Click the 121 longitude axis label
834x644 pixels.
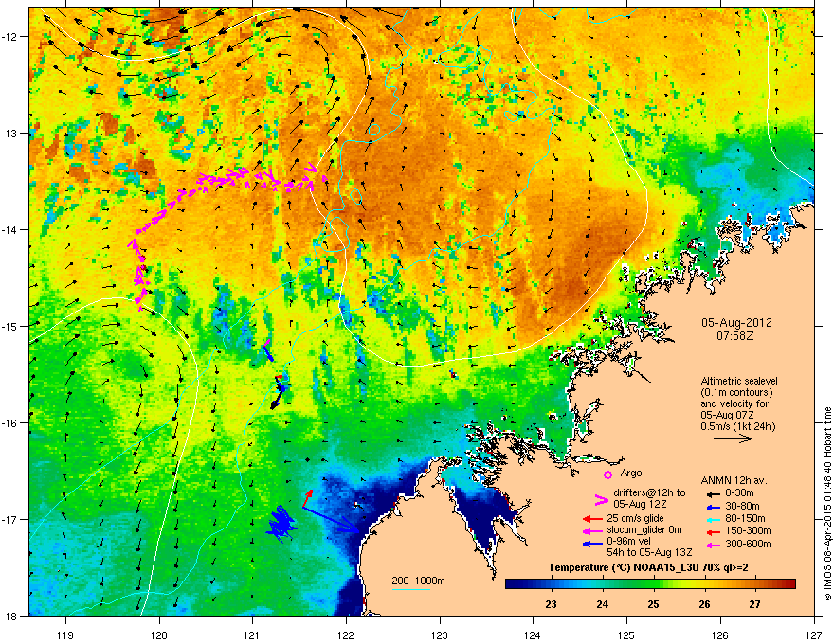click(253, 635)
